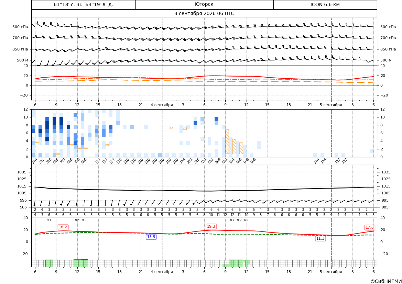Click the 4 сентября date label on the bottom axis
The width and height of the screenshot is (402, 284).
click(162, 272)
